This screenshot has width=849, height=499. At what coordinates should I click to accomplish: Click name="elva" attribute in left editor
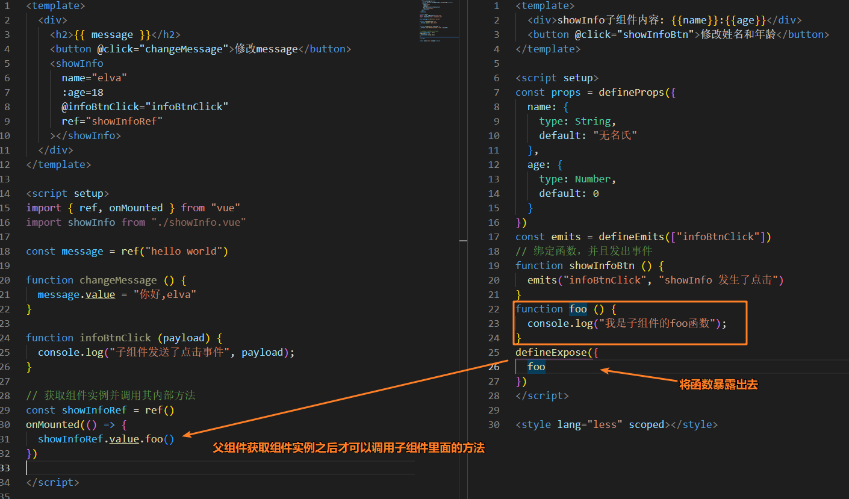pyautogui.click(x=94, y=78)
